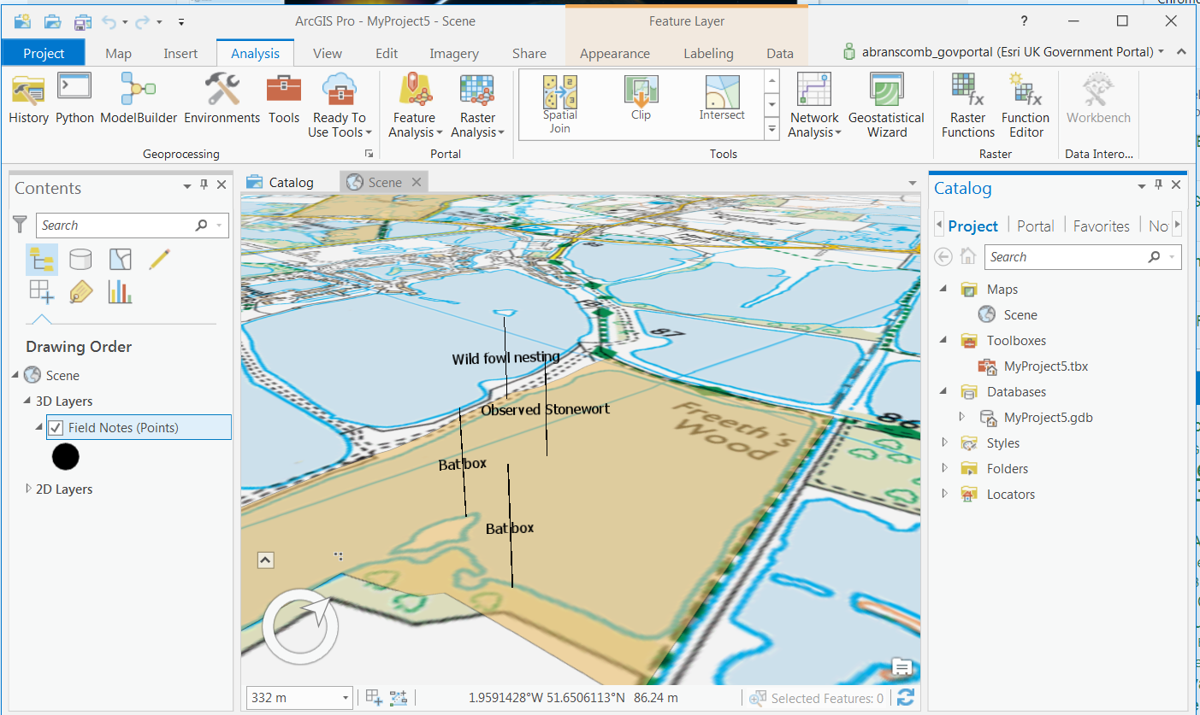This screenshot has width=1200, height=715.
Task: Run the Intersect tool from gallery
Action: click(722, 98)
